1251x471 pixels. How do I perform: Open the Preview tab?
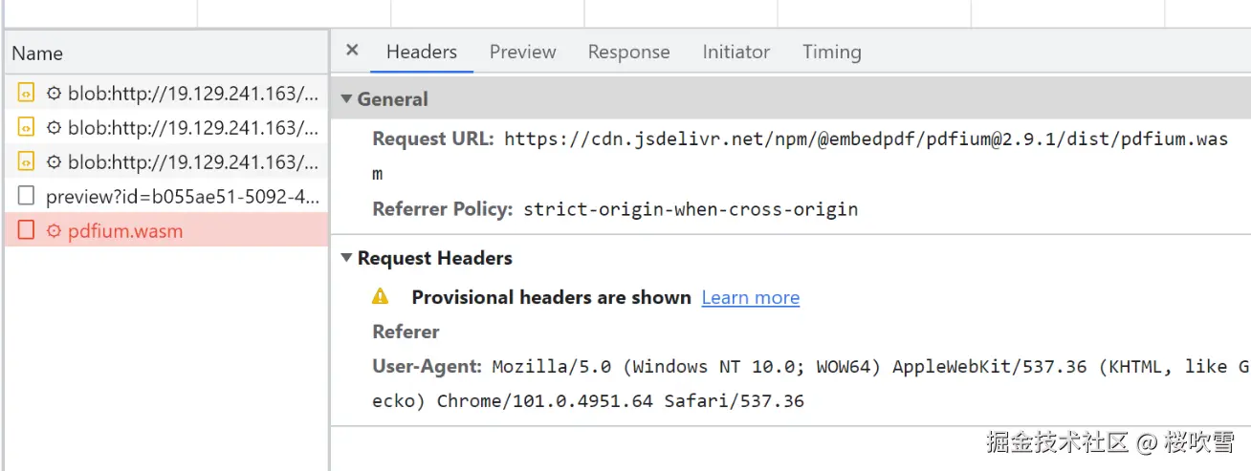(x=522, y=53)
